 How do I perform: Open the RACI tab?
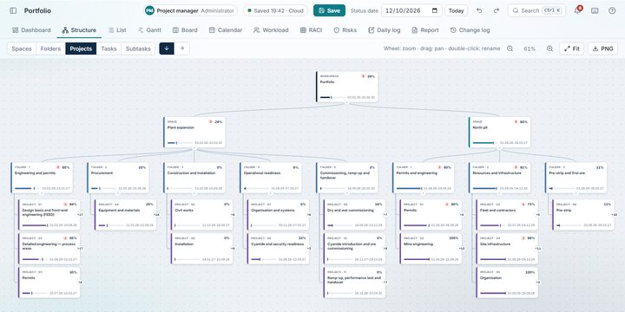pyautogui.click(x=311, y=30)
